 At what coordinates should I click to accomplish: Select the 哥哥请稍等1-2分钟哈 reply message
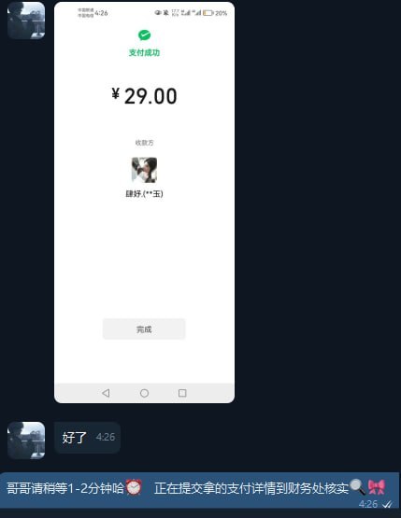[200, 490]
